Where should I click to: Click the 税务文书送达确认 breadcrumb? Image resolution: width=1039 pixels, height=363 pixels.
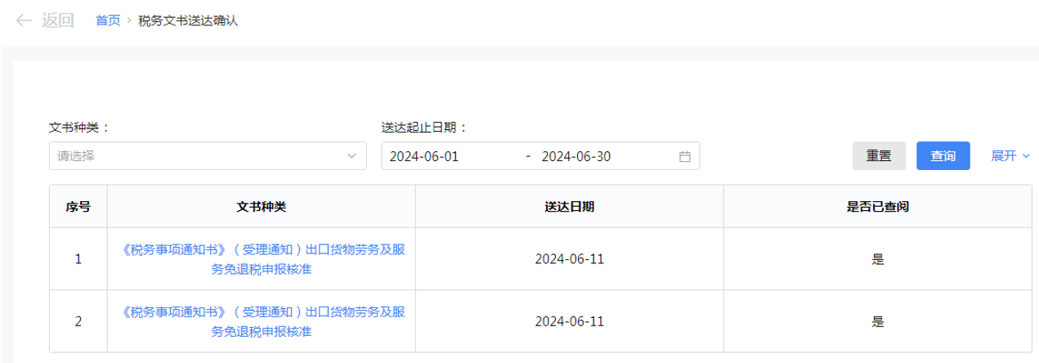[x=188, y=20]
